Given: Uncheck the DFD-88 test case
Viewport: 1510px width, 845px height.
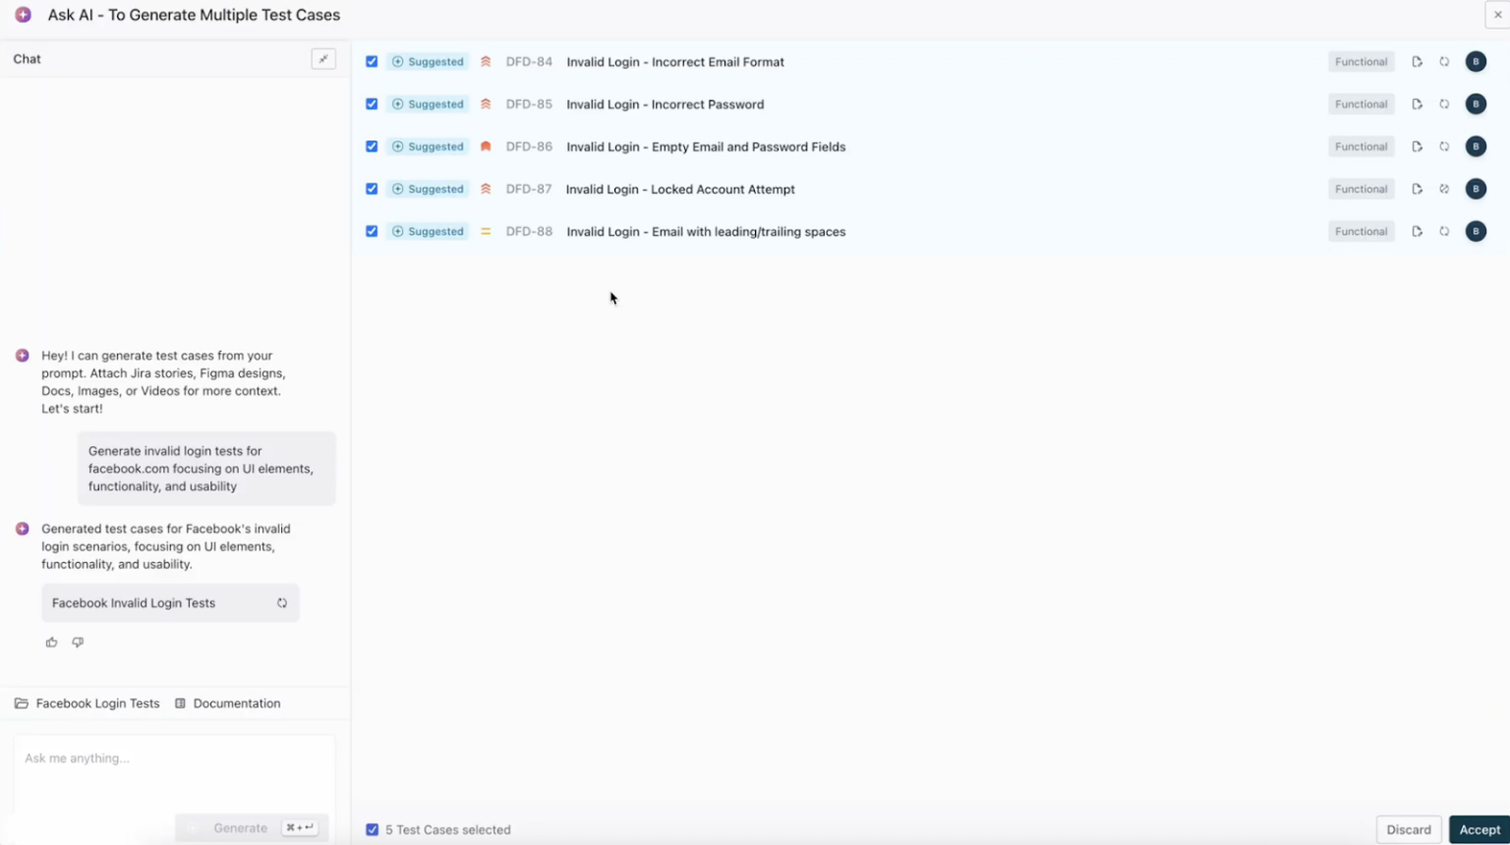Looking at the screenshot, I should point(372,231).
